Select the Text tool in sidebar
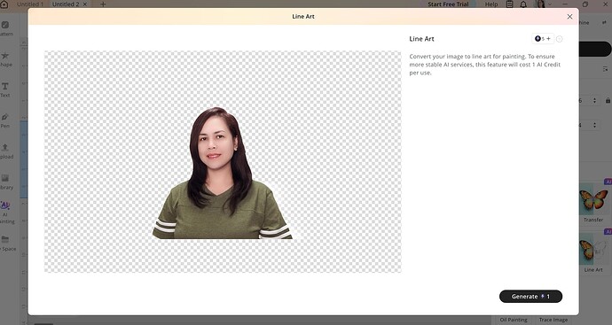This screenshot has width=612, height=325. click(5, 89)
